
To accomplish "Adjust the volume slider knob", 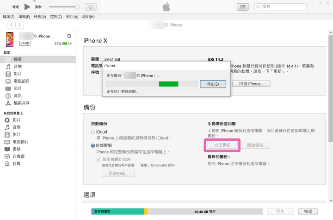I will point(78,7).
